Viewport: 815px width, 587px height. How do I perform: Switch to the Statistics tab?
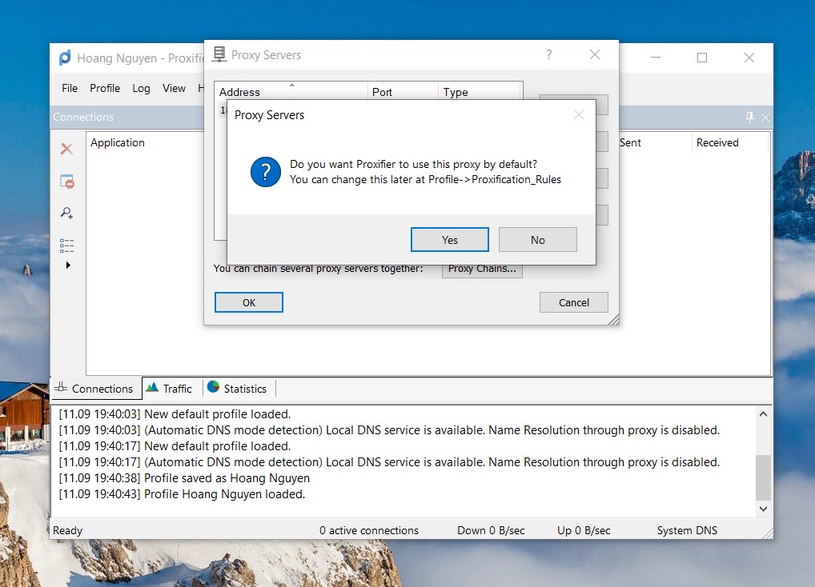point(239,389)
